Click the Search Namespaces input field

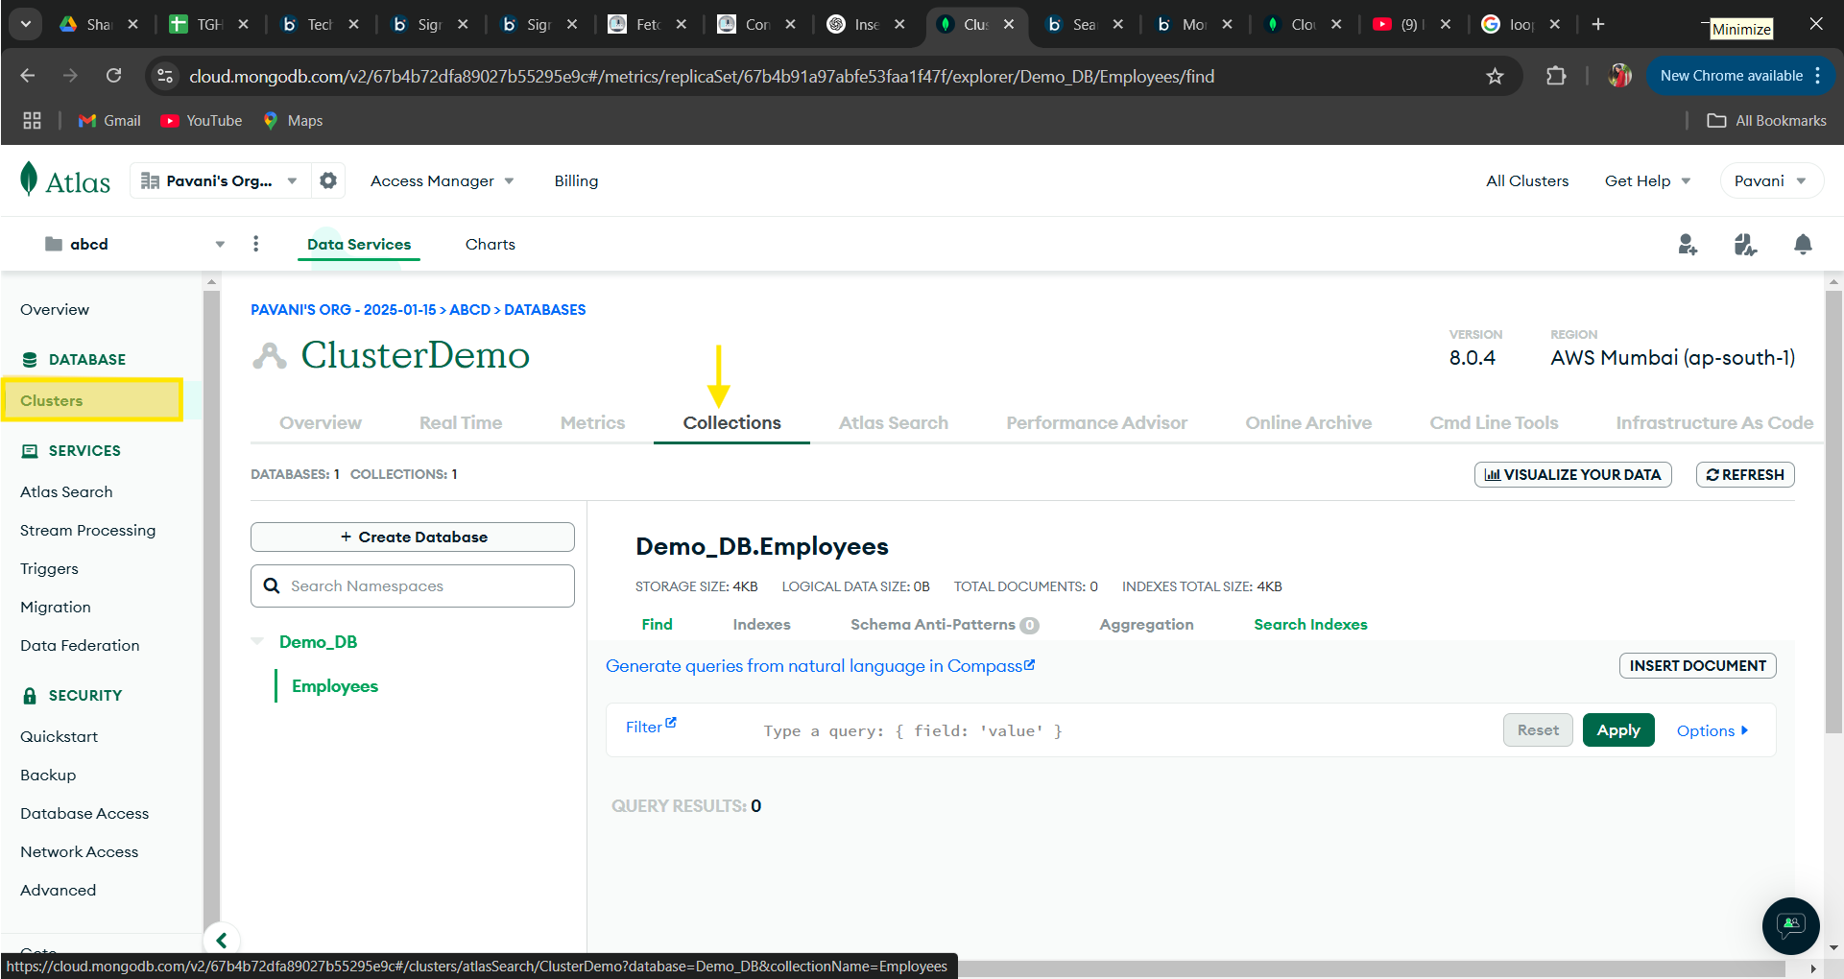(x=413, y=585)
